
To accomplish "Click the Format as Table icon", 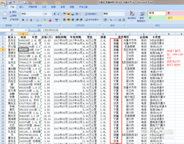I will pos(142,17).
